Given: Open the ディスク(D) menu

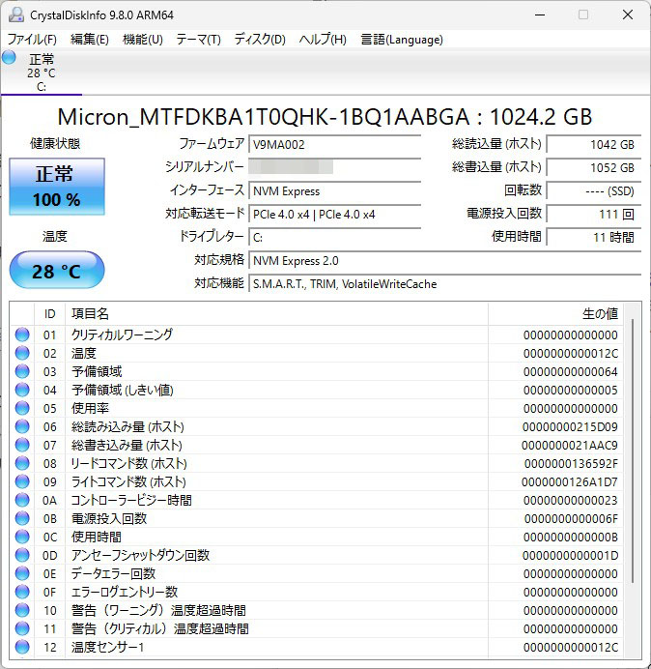Looking at the screenshot, I should [260, 40].
